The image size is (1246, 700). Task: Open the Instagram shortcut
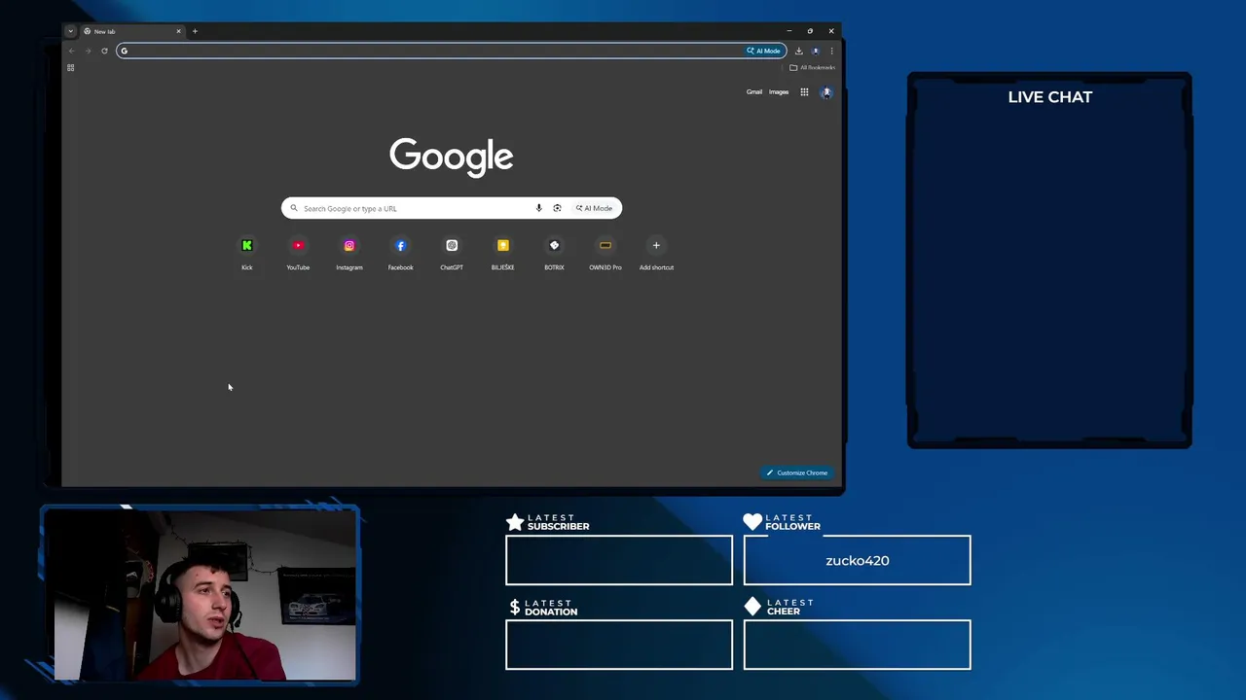pos(349,254)
